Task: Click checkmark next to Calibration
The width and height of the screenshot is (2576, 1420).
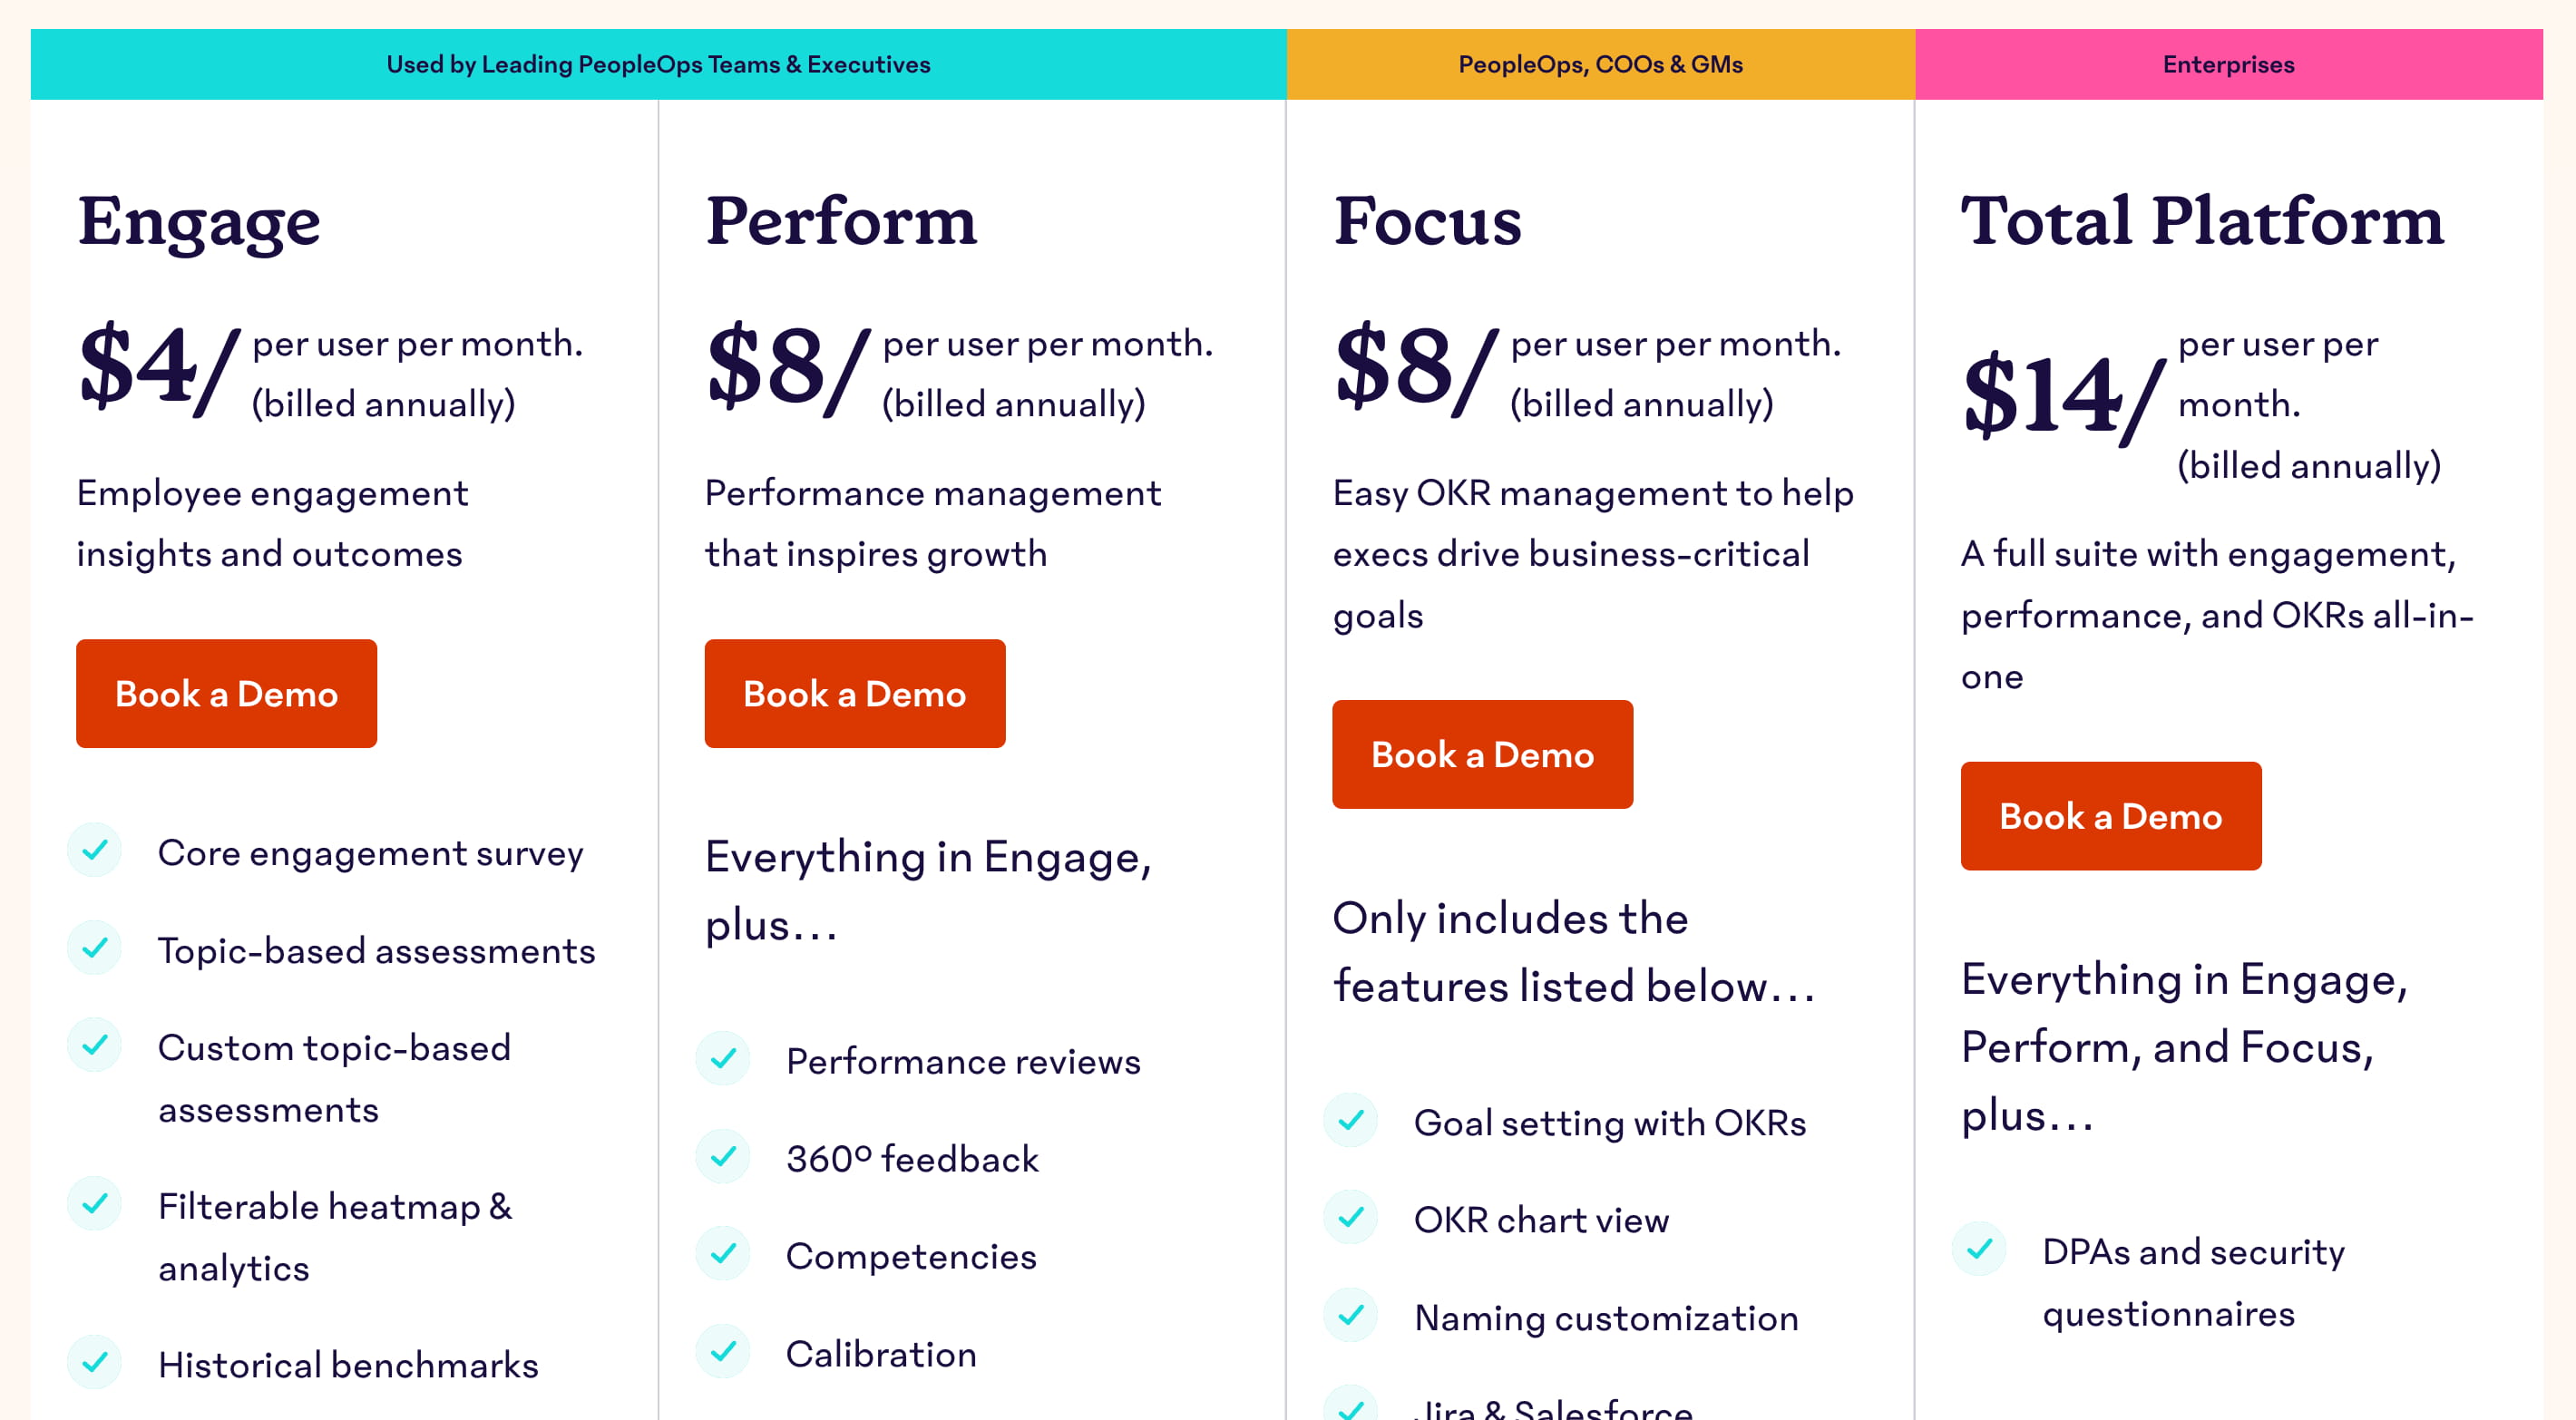Action: tap(723, 1351)
